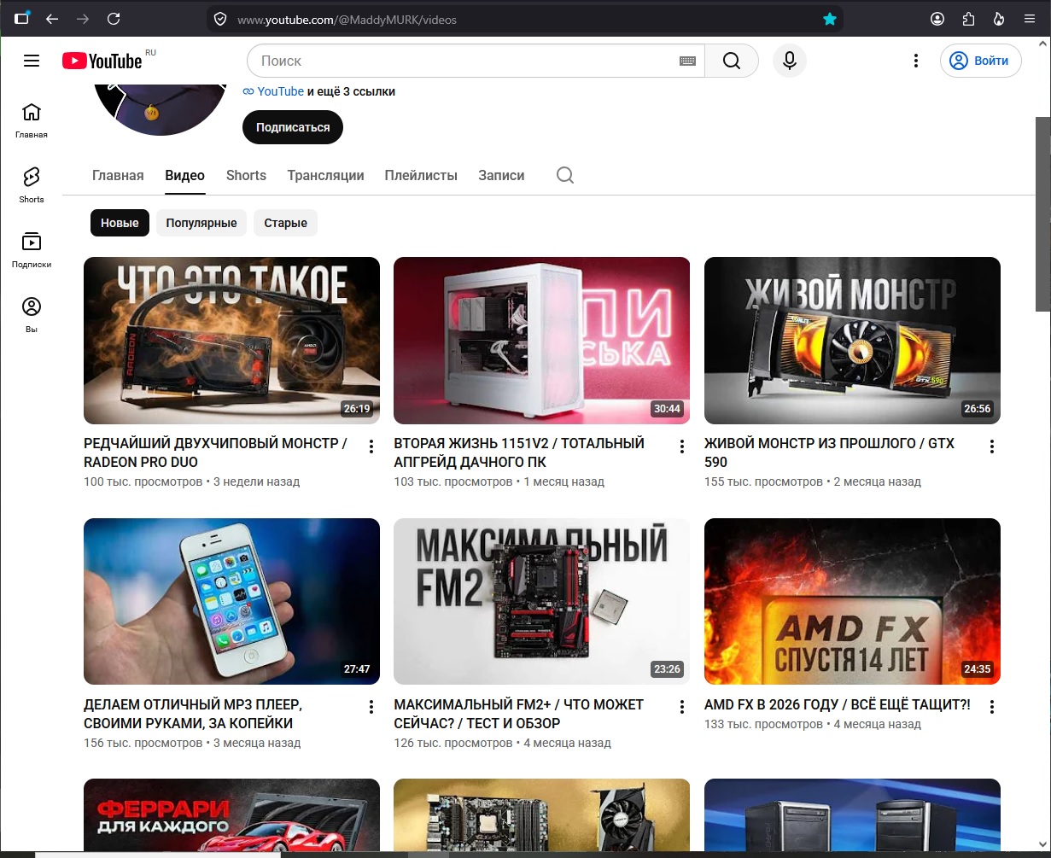Click '100 тыс. просмотров' view count text
1051x858 pixels.
[x=143, y=482]
